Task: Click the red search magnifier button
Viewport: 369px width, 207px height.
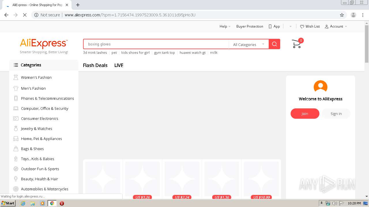Action: pos(274,44)
